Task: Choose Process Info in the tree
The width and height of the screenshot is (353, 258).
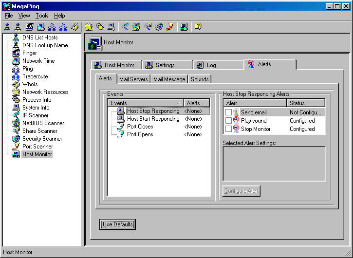Action: pos(37,100)
